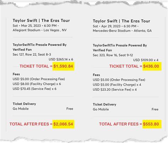
Task: Click the USD $109.00 x 4 price
Action: (x=146, y=60)
